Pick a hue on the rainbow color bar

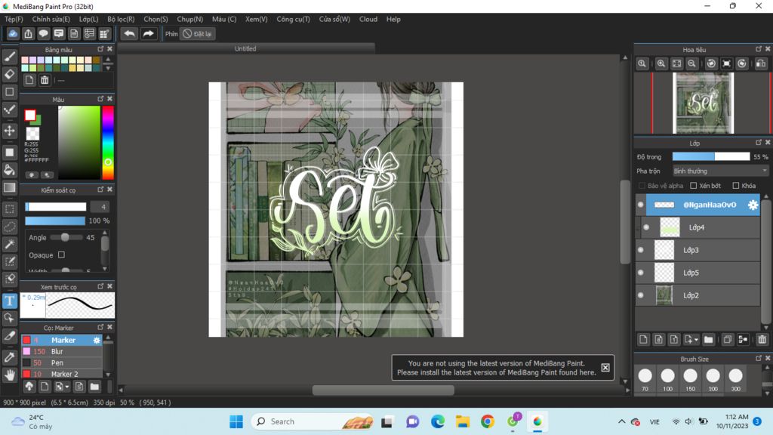click(108, 143)
